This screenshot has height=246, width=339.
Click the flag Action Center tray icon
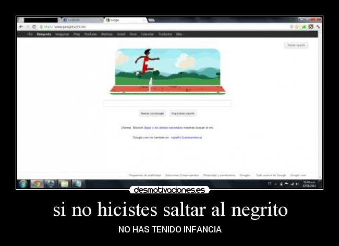click(x=286, y=184)
